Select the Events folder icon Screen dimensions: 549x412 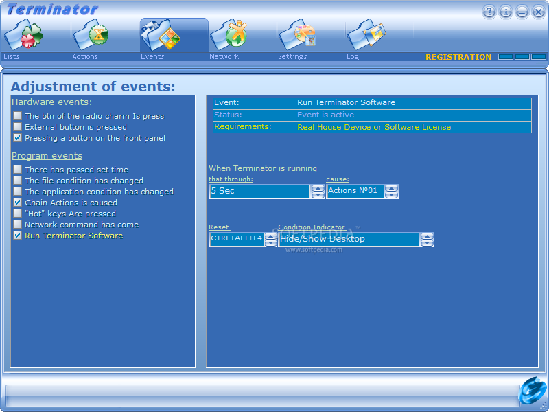(161, 35)
